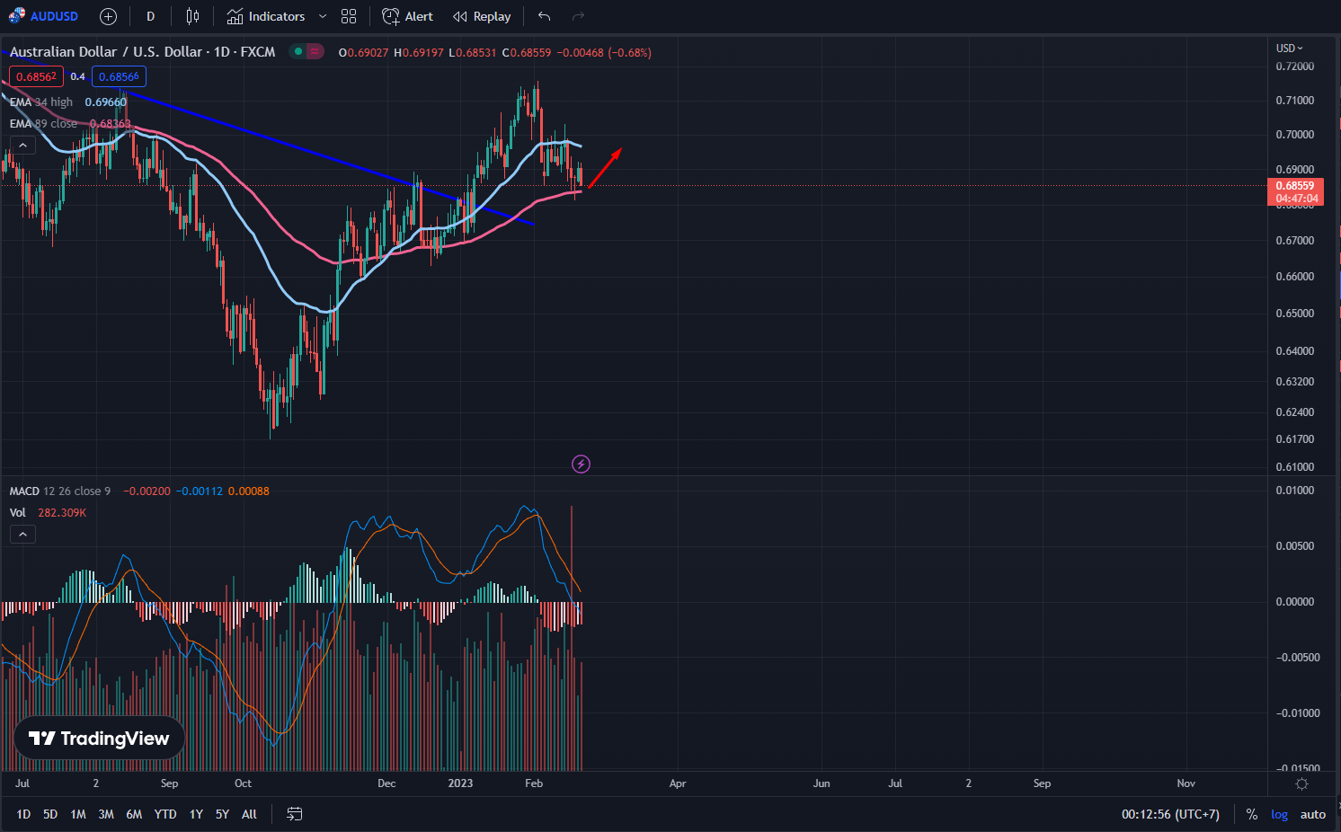Open the go to date calendar icon
The width and height of the screenshot is (1341, 832).
click(294, 814)
